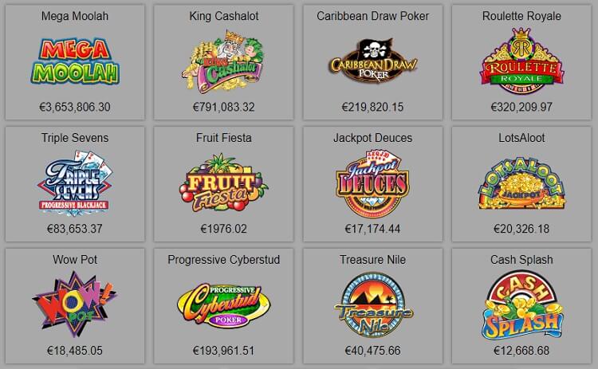This screenshot has height=369, width=598.
Task: Click the Caribbean Draw Poker title
Action: (x=372, y=16)
